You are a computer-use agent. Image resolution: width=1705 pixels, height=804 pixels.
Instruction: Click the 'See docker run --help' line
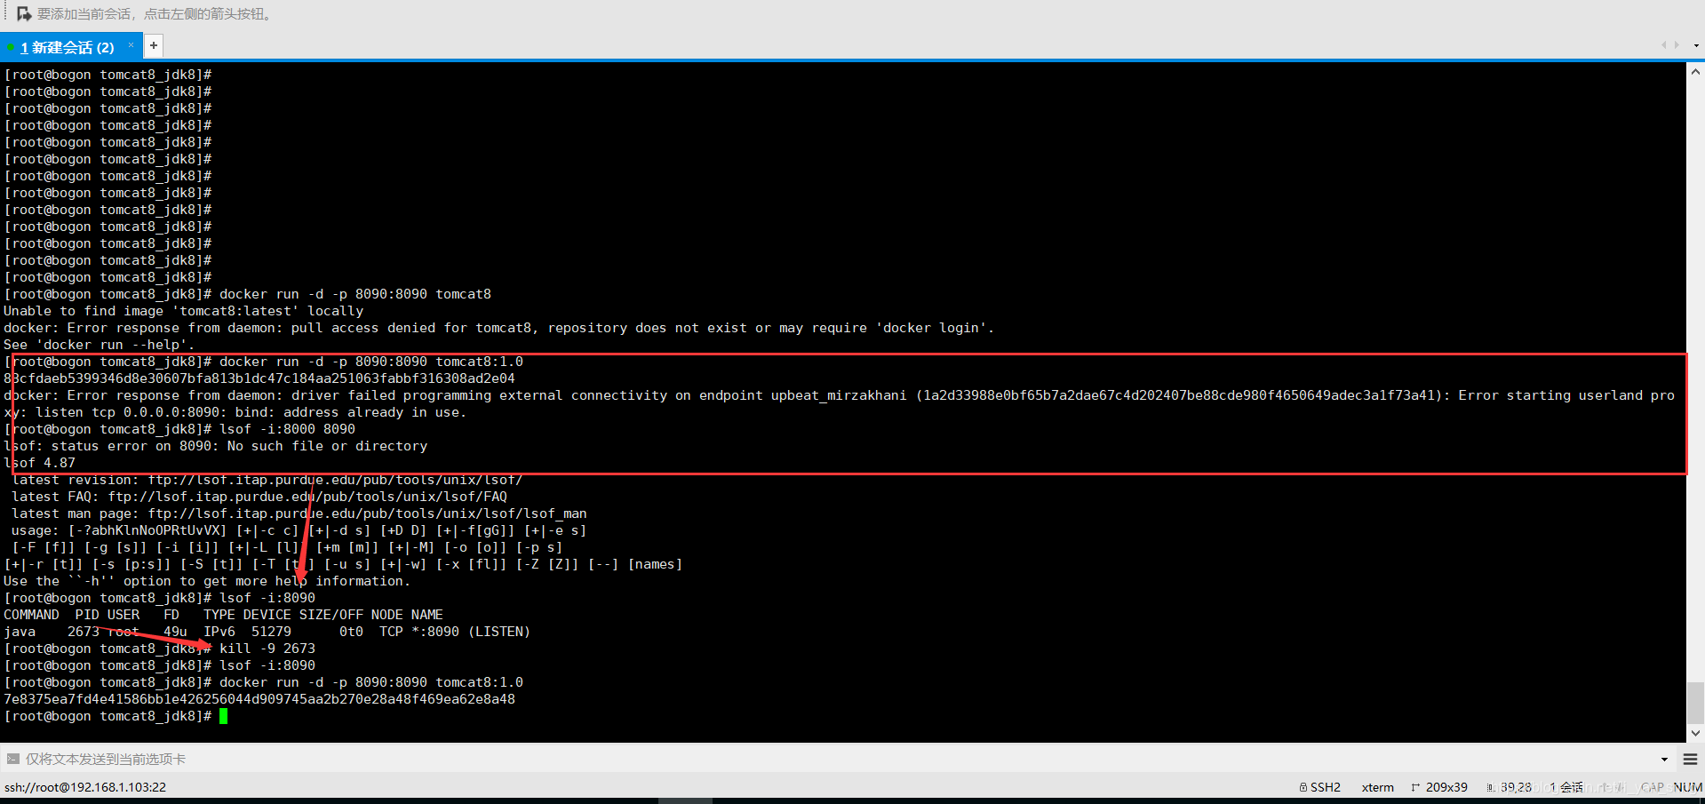(x=100, y=345)
